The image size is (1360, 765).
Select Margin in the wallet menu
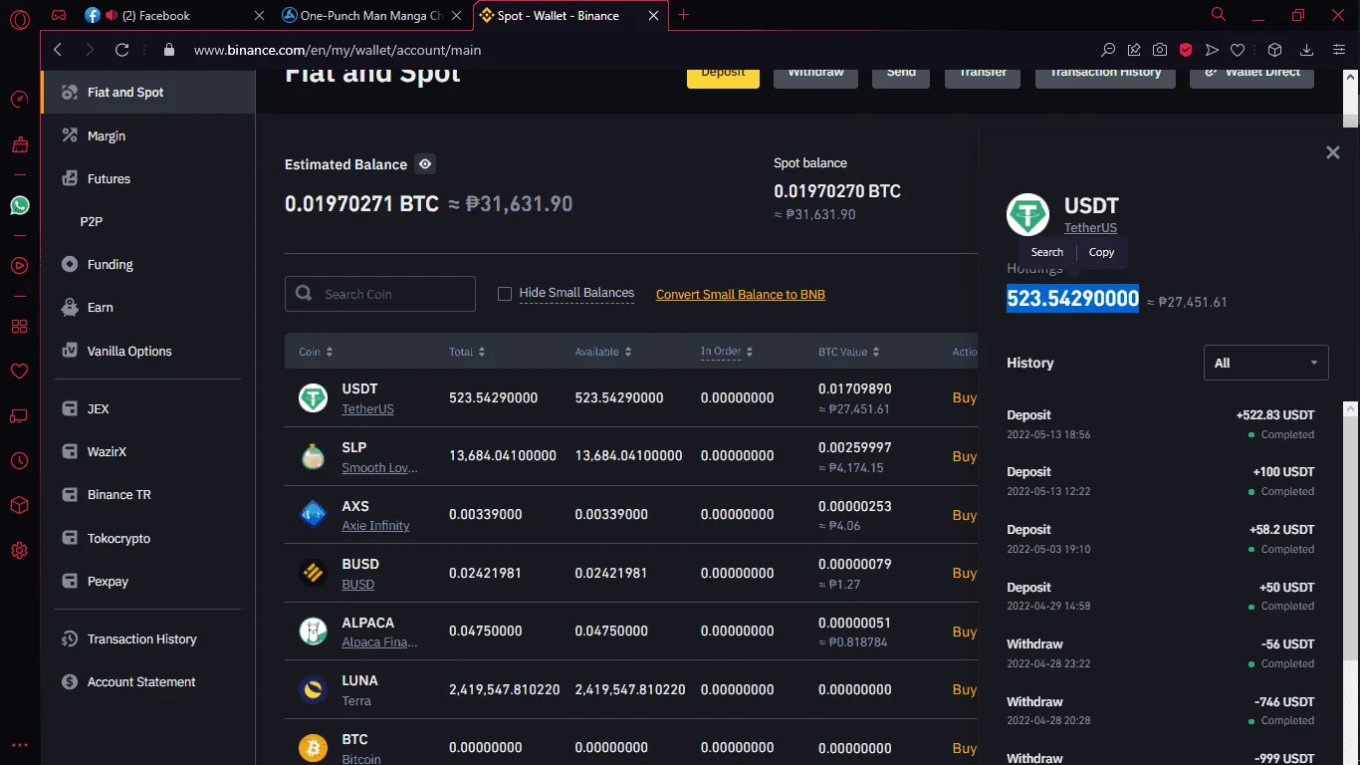pos(148,135)
